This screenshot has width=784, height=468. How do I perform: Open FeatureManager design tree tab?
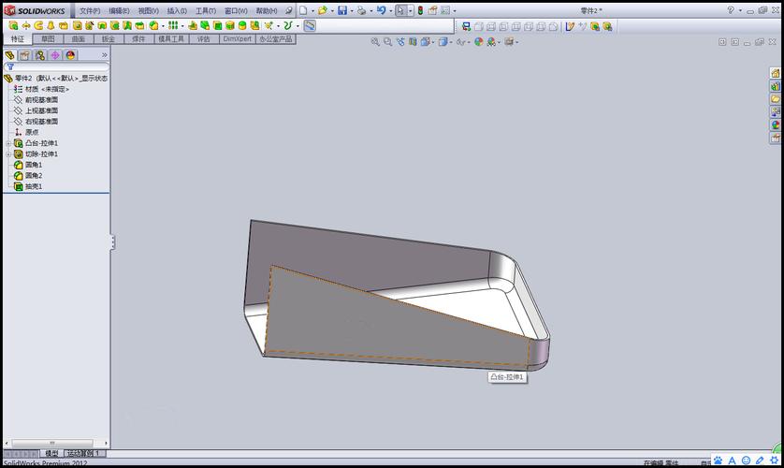[10, 55]
